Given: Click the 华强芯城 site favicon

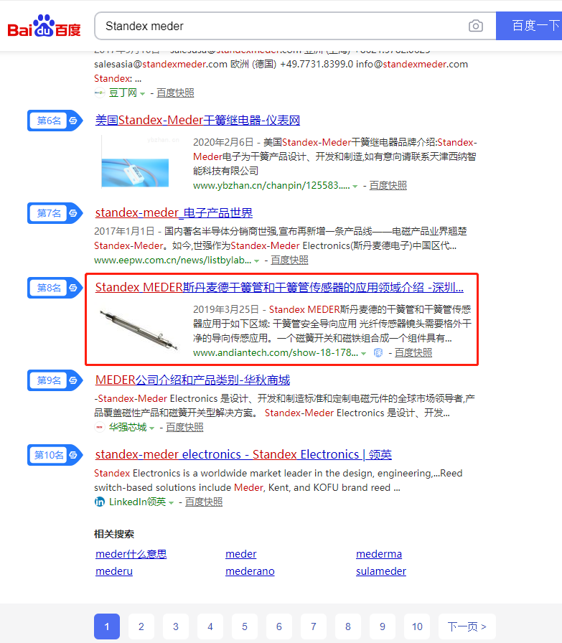Looking at the screenshot, I should 99,428.
